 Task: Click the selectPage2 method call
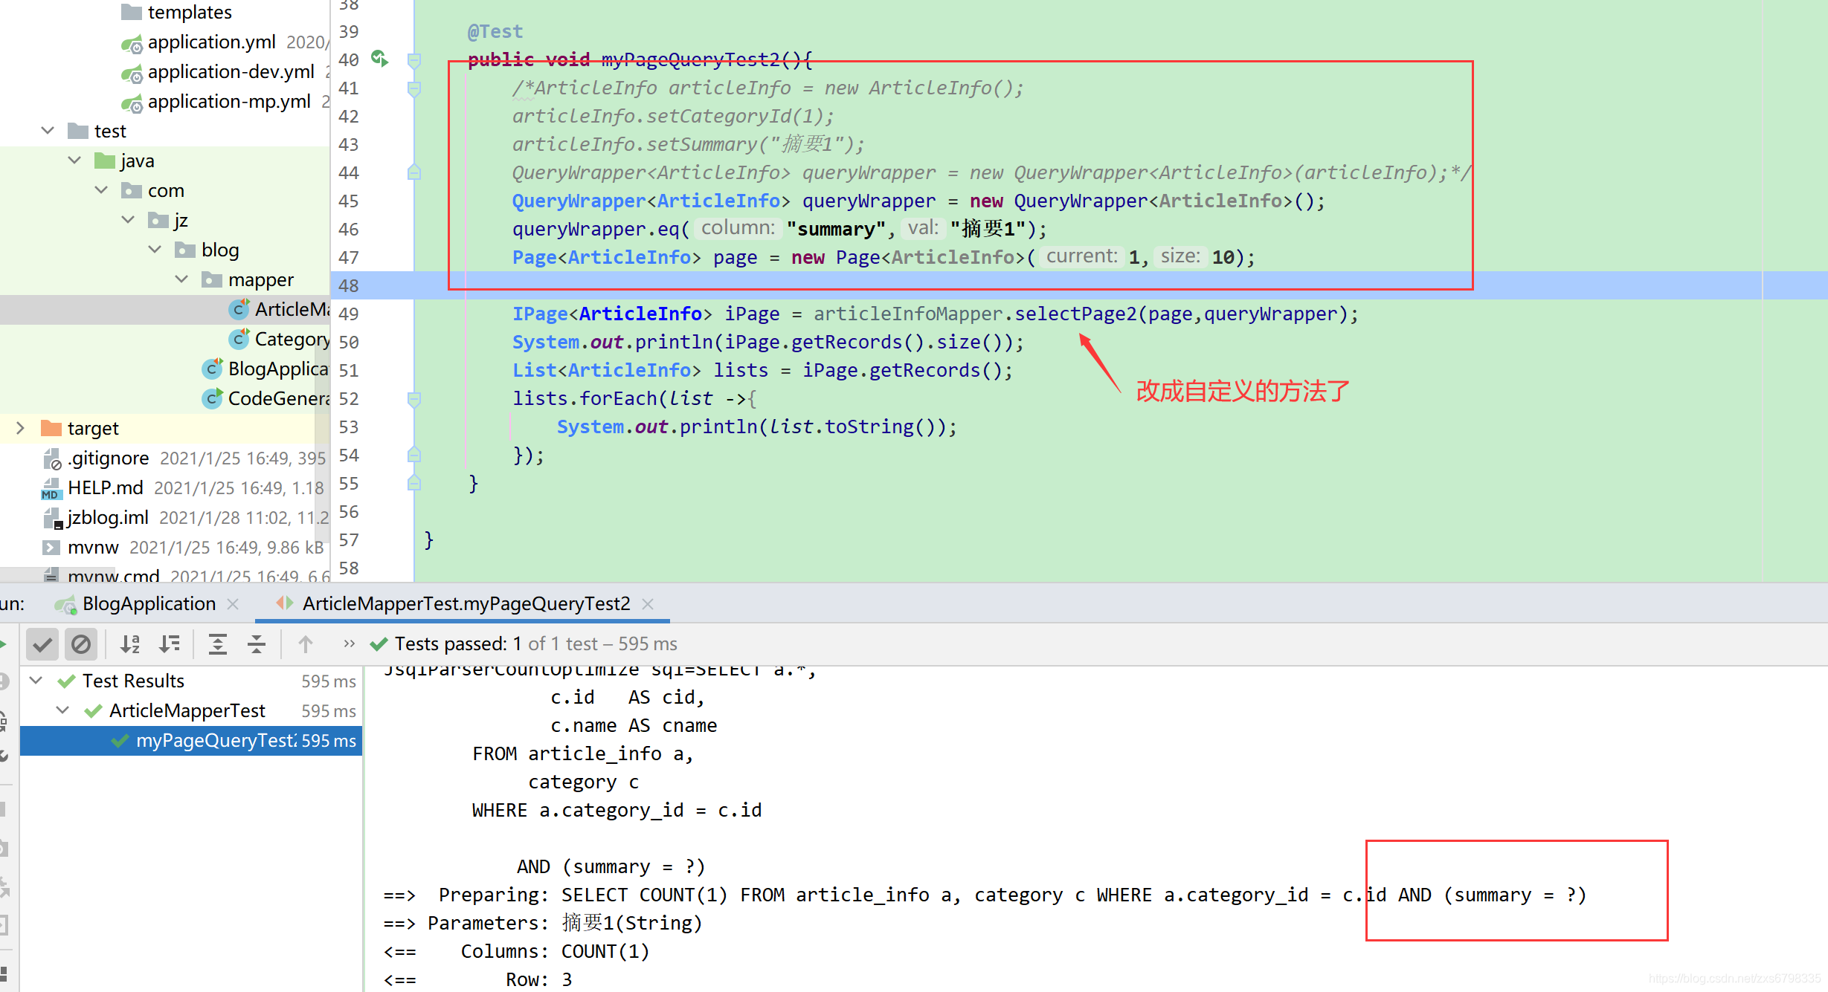click(1076, 314)
